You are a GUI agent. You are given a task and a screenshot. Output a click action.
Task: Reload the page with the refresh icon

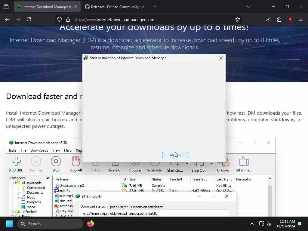29,19
